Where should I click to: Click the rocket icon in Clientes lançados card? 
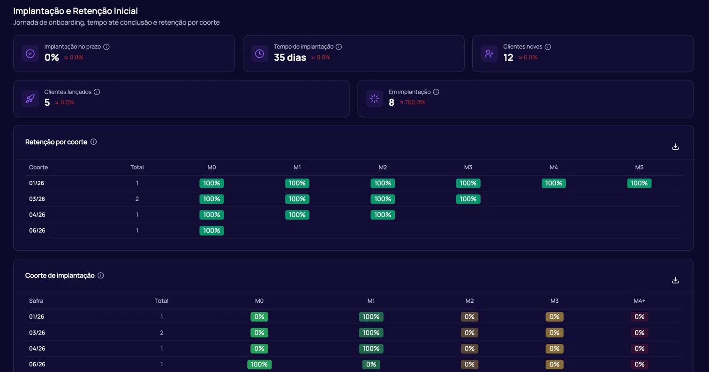click(x=30, y=99)
